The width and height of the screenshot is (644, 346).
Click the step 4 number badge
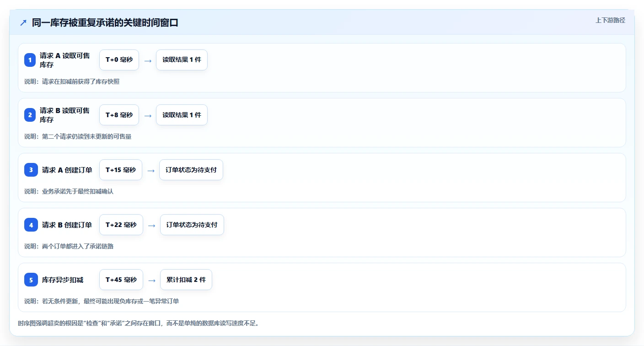[31, 225]
